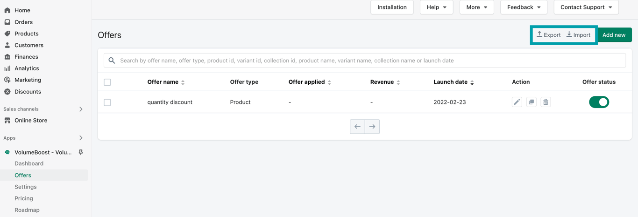Image resolution: width=638 pixels, height=217 pixels.
Task: Click the offer search input field
Action: tap(365, 61)
